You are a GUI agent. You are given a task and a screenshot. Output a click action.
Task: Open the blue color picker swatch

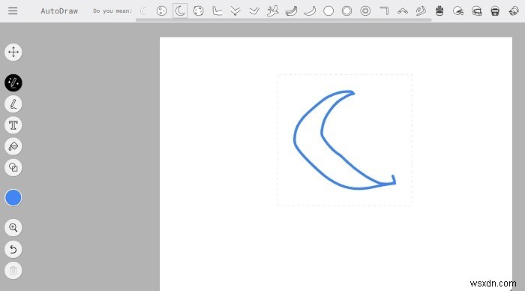pyautogui.click(x=13, y=197)
